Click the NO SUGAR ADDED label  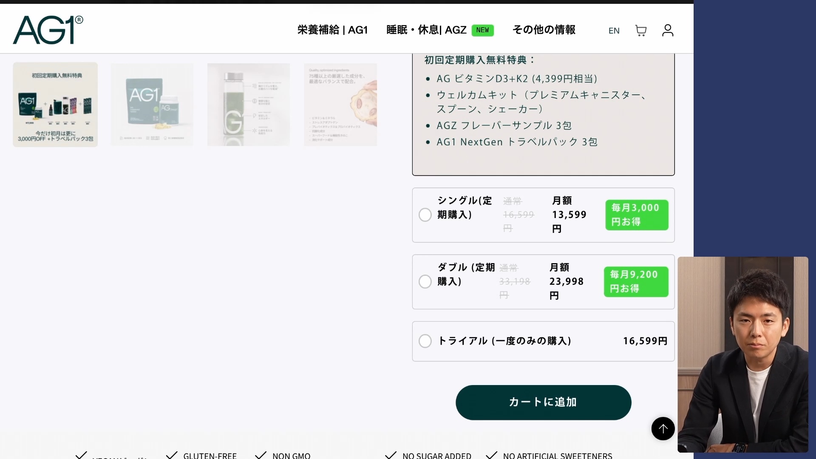coord(437,456)
